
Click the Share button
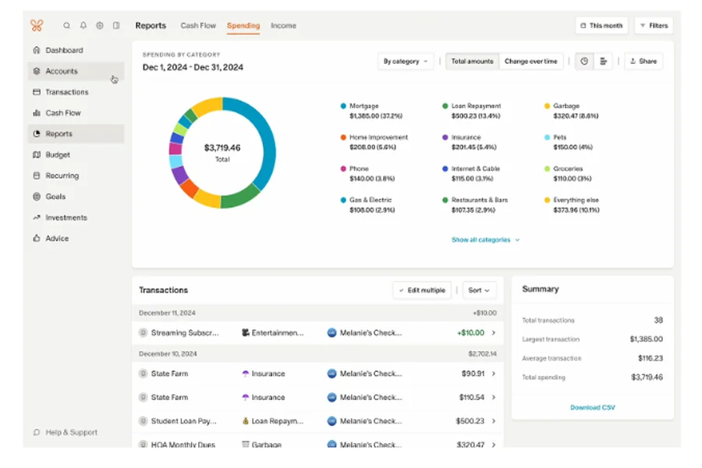(643, 61)
